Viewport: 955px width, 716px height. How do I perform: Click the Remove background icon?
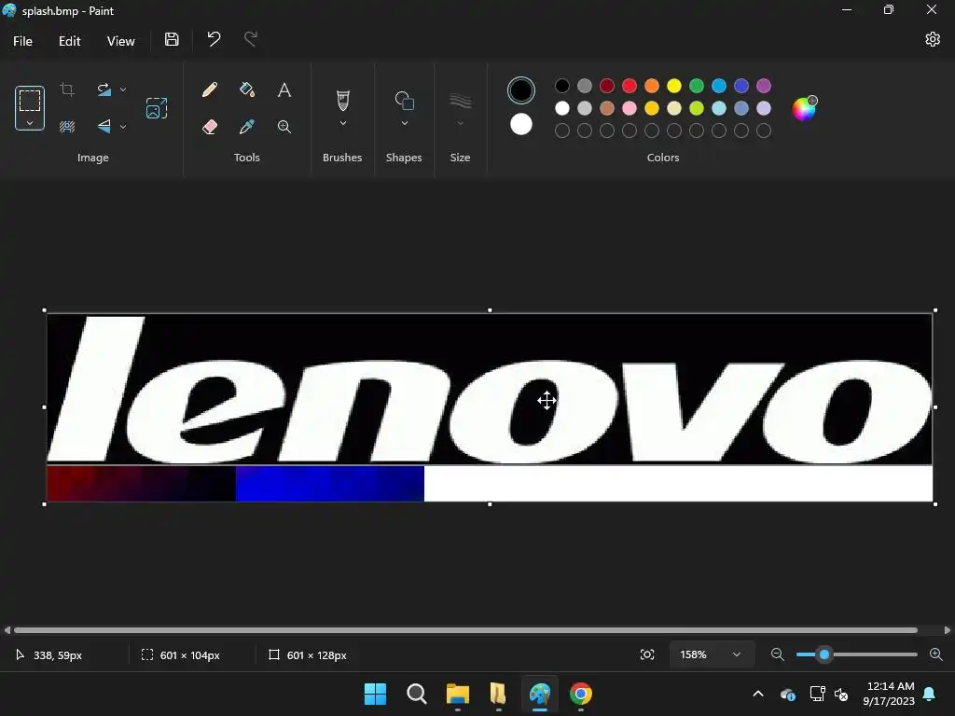[x=67, y=127]
